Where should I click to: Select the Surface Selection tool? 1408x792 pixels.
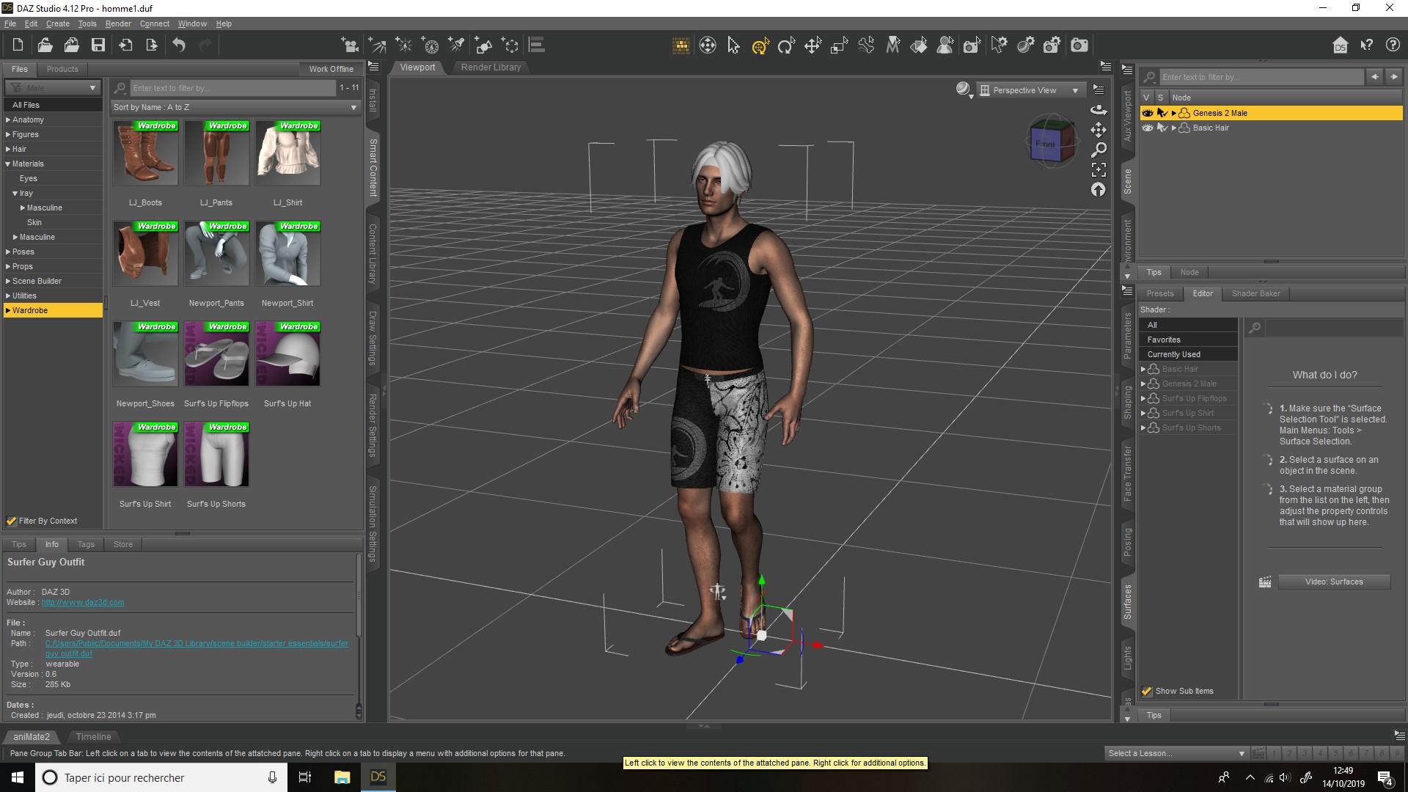919,45
